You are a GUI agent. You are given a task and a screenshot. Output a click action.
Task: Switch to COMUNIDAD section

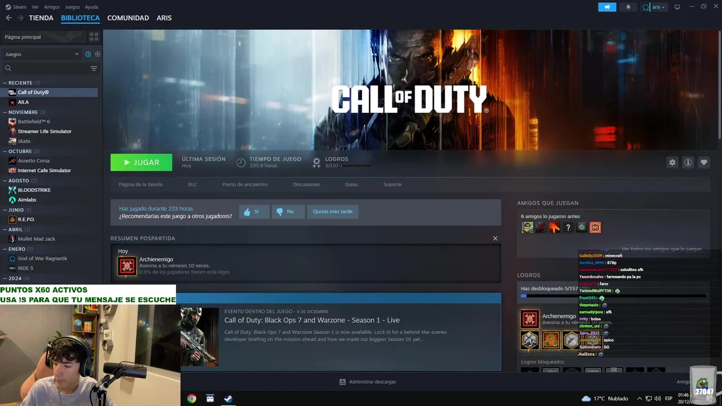click(x=128, y=18)
